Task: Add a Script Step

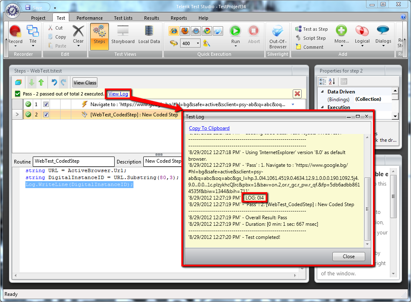Action: click(311, 38)
